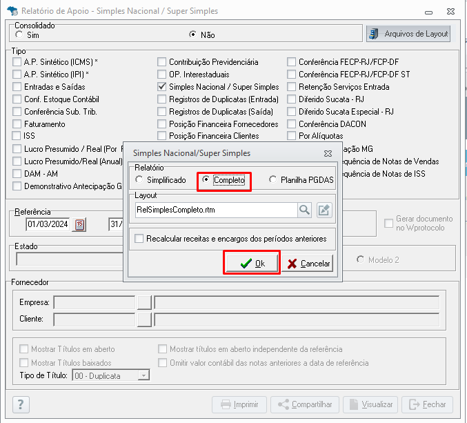Check Retenção Serviços Entrada checkbox
Image resolution: width=467 pixels, height=423 pixels.
(291, 87)
